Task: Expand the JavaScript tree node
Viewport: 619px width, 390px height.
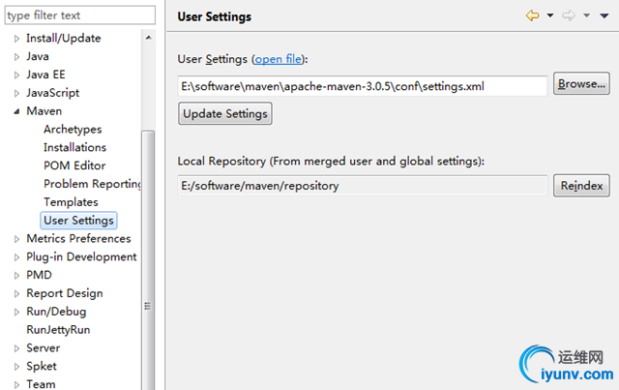Action: coord(16,93)
